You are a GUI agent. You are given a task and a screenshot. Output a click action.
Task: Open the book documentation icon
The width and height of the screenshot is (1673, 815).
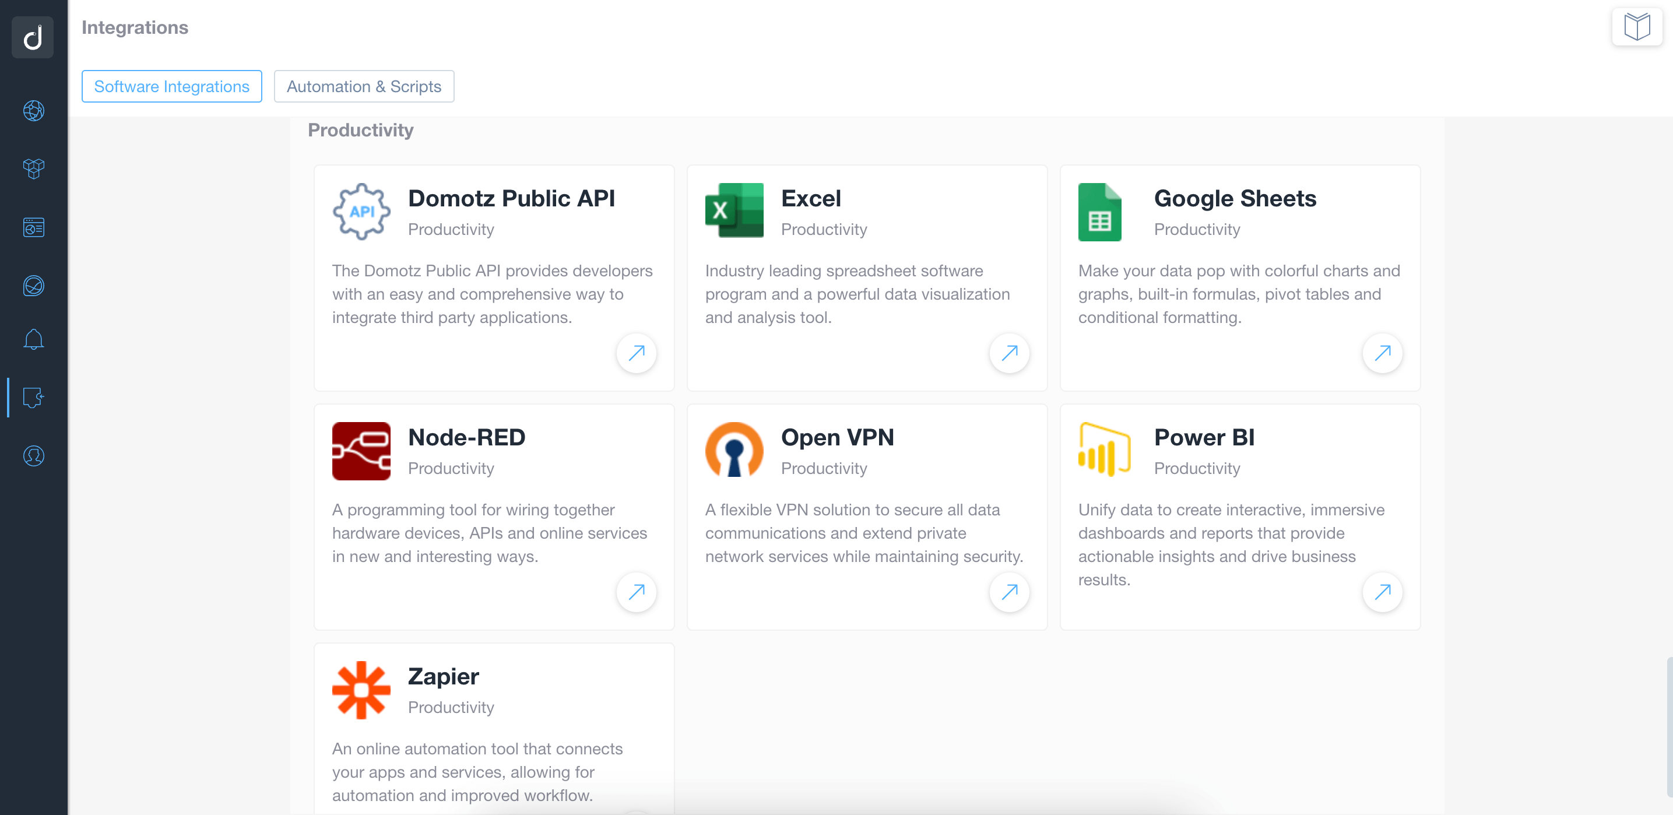[x=1637, y=27]
